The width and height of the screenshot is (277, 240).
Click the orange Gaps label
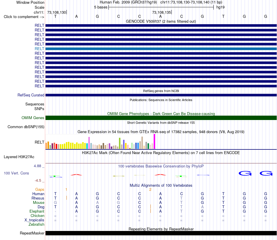point(40,190)
